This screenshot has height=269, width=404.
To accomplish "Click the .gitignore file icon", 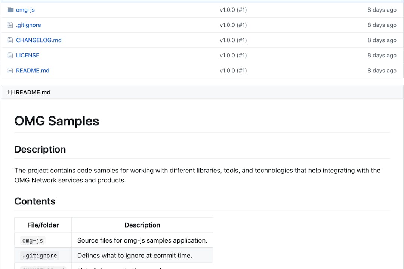I will 10,25.
